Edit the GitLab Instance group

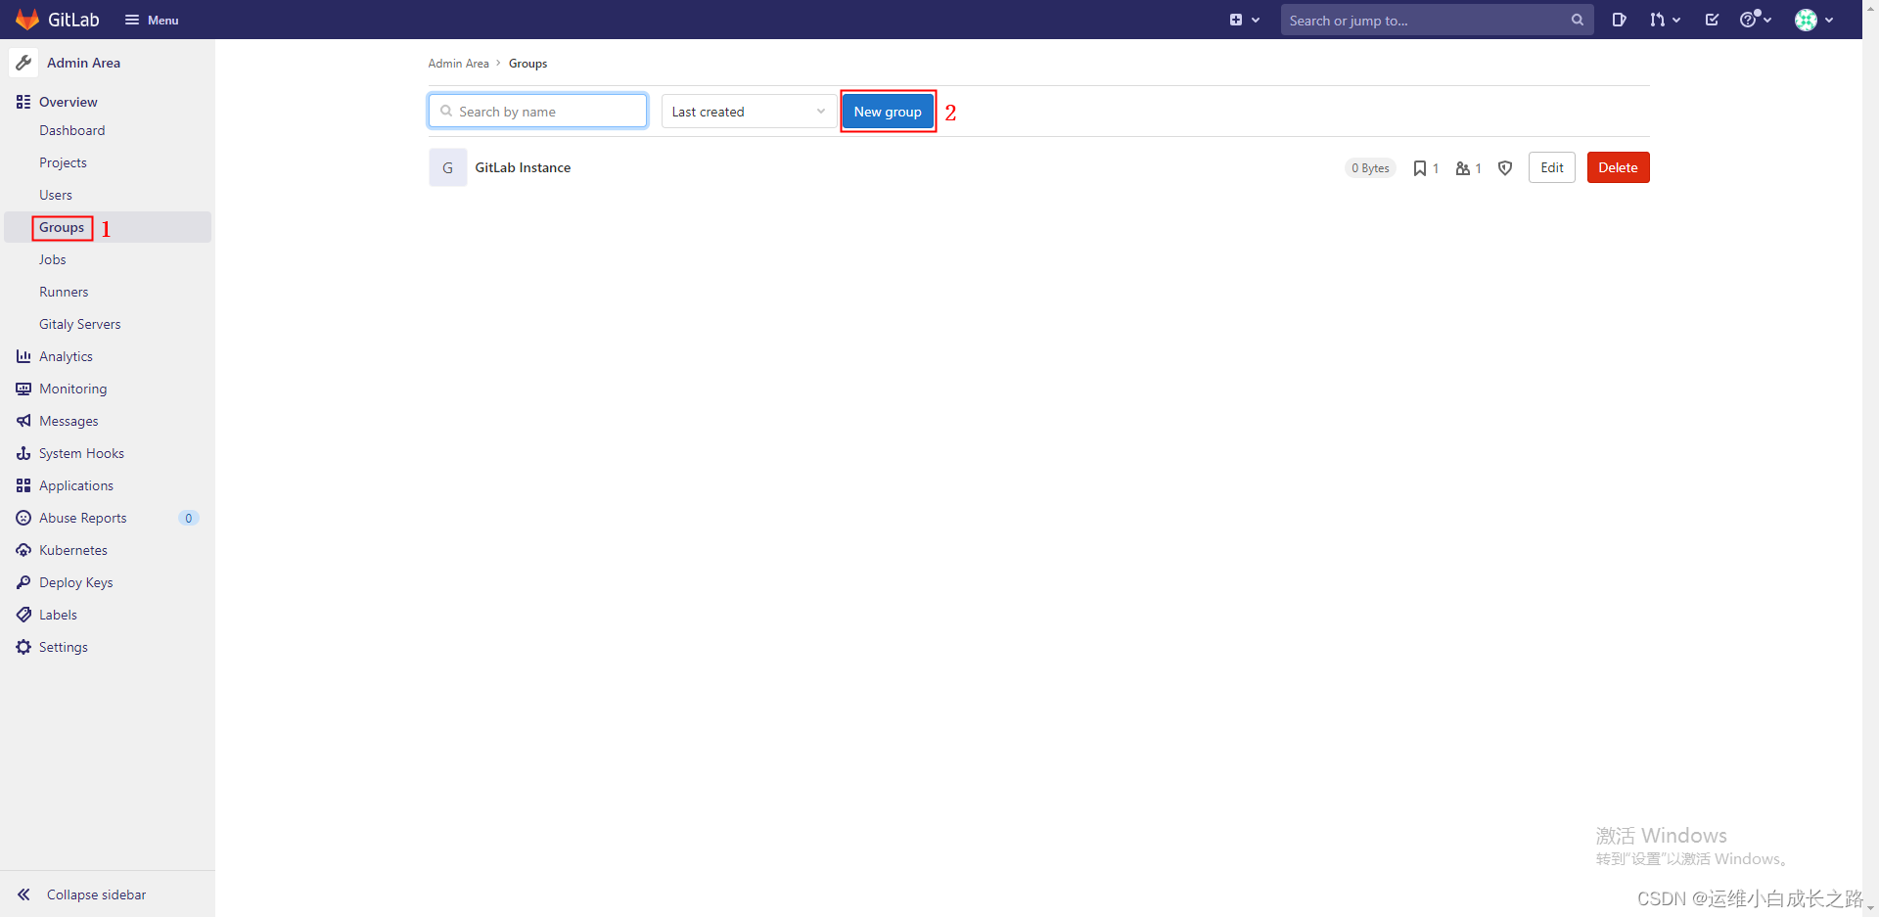pyautogui.click(x=1552, y=167)
